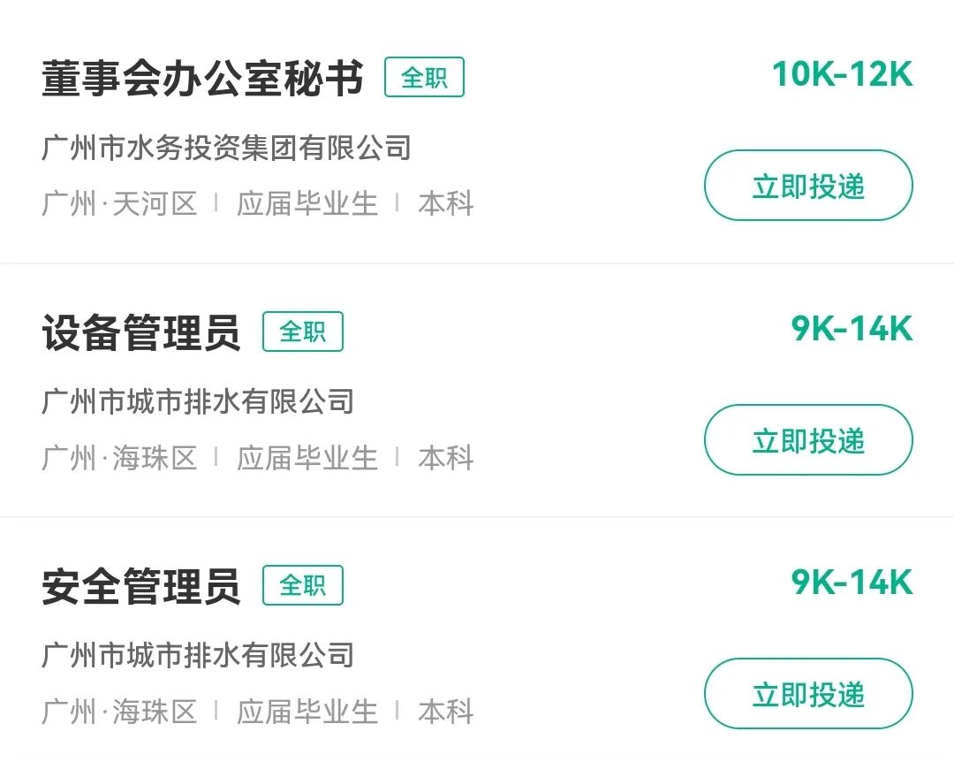Open the 董事会办公室秘书 job title
The height and width of the screenshot is (762, 954).
click(x=202, y=79)
